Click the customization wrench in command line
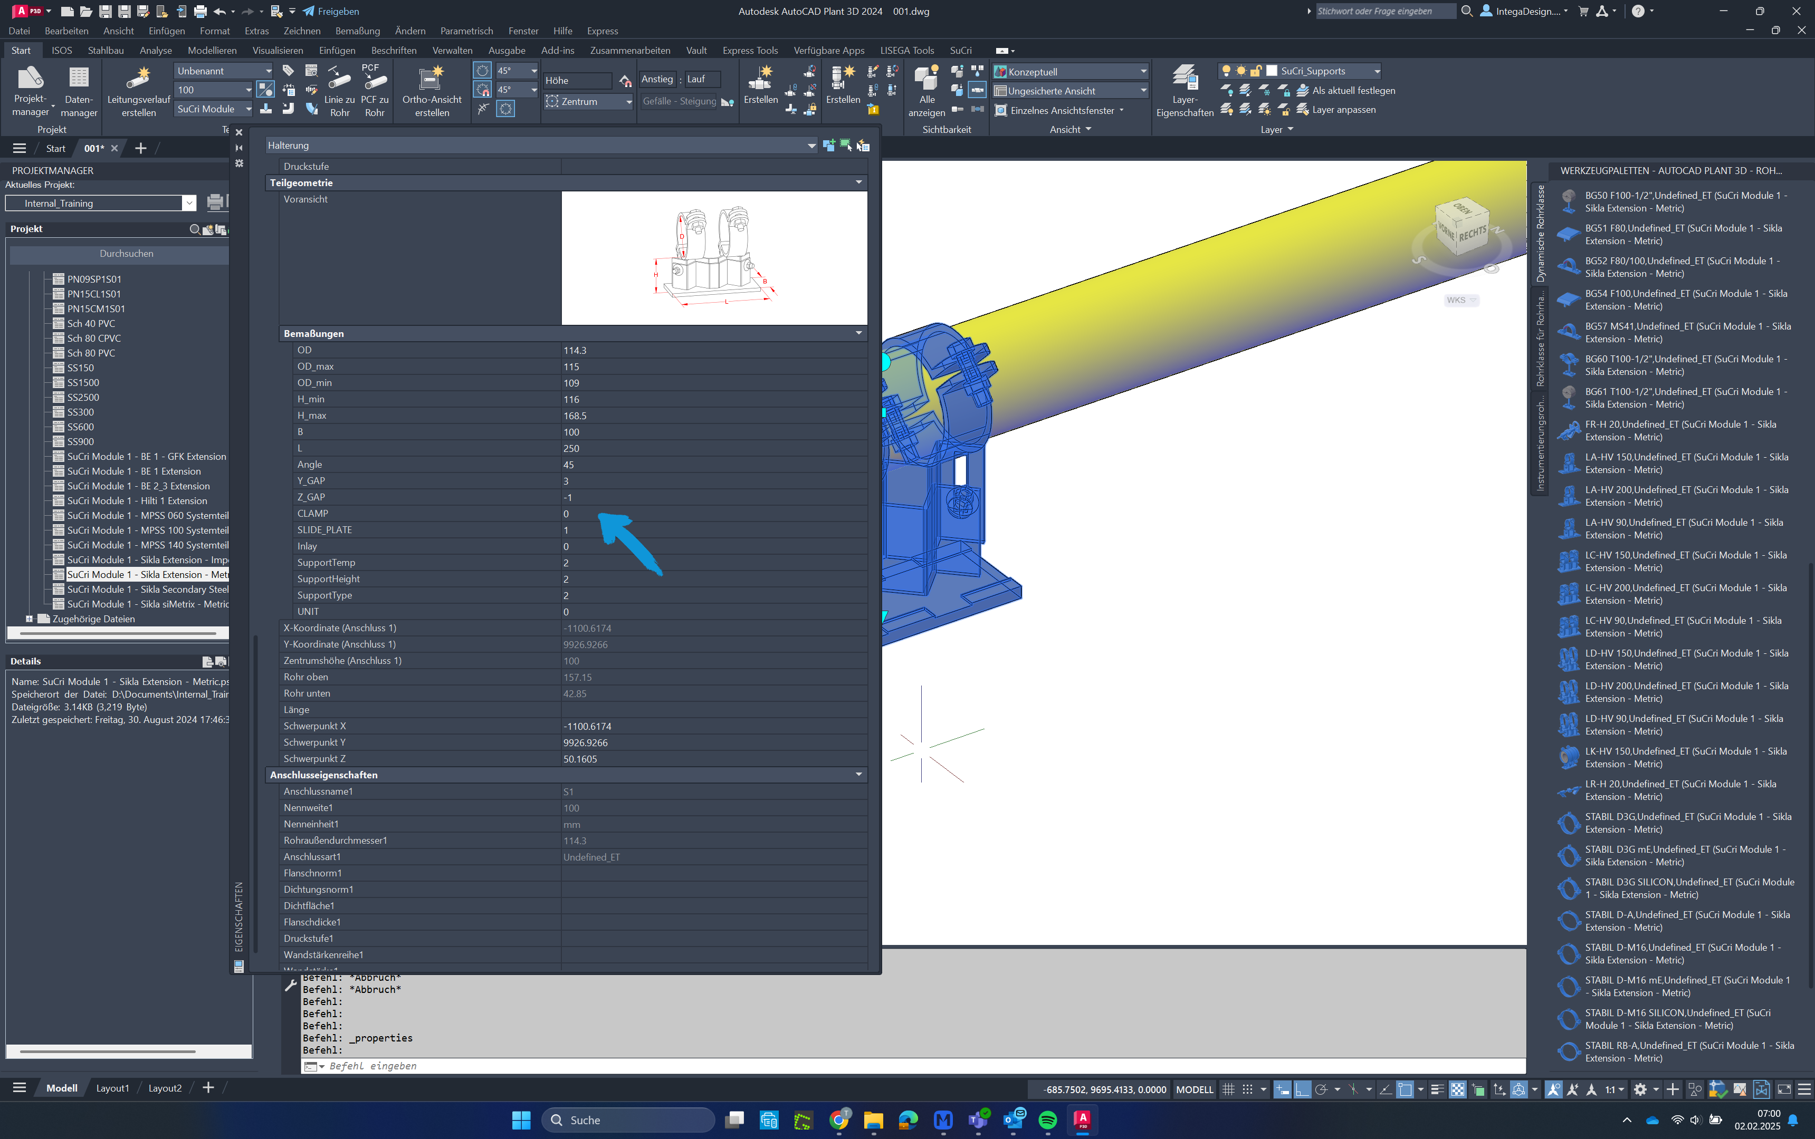 coord(291,984)
